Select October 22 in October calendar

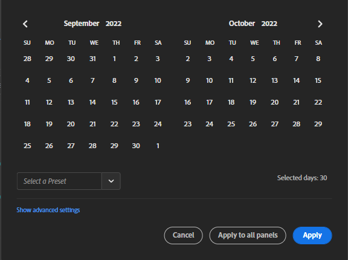pos(318,102)
